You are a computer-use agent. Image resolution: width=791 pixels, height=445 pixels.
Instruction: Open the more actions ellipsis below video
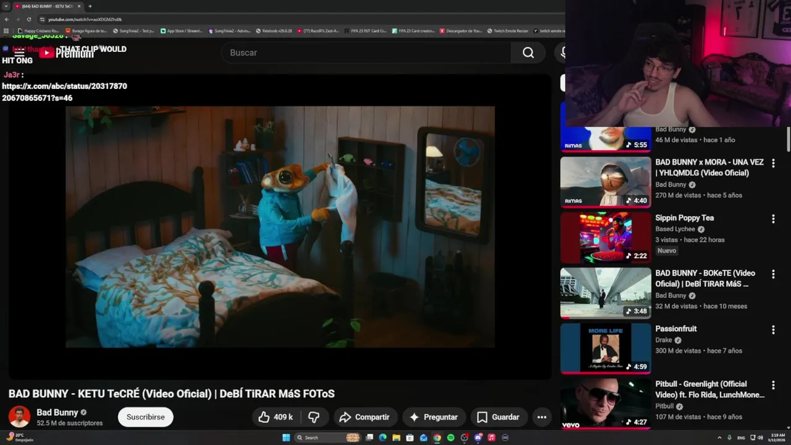point(541,417)
